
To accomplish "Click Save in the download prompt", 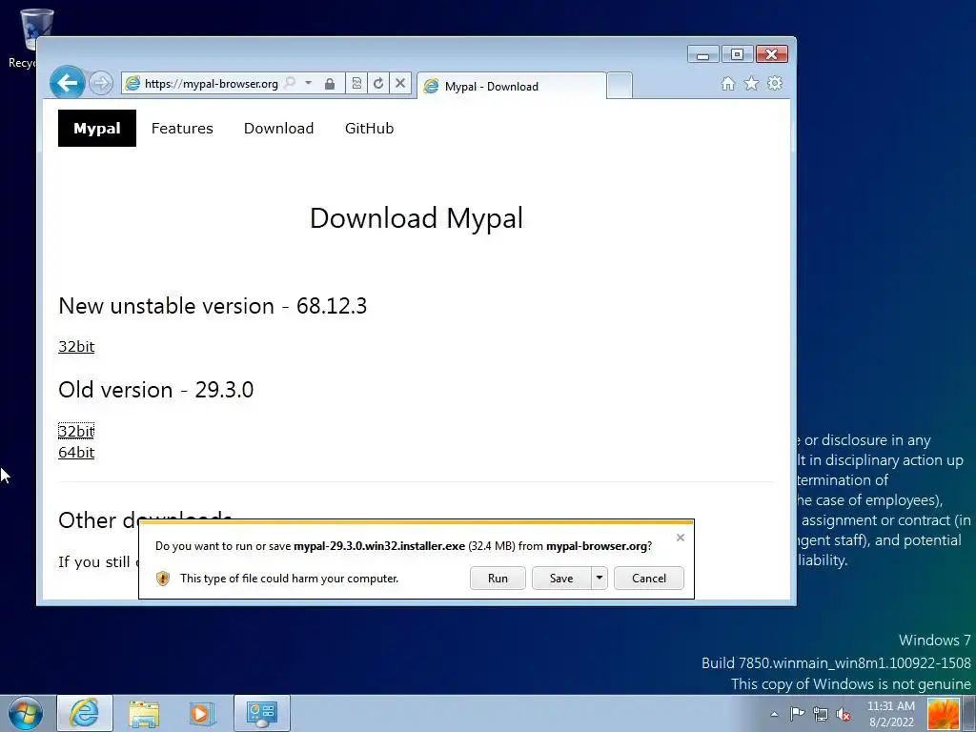I will [561, 579].
